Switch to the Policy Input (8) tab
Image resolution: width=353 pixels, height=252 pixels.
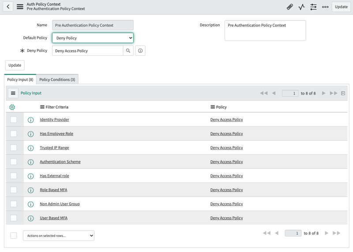20,80
